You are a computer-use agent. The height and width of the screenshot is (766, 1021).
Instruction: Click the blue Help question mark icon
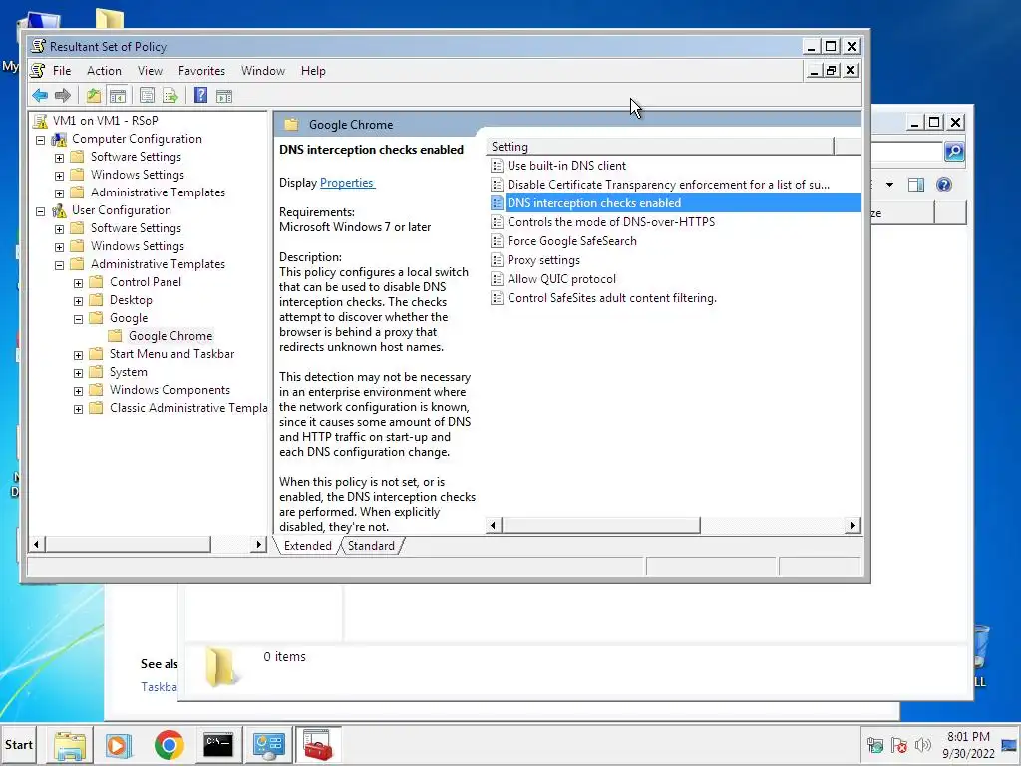click(200, 96)
